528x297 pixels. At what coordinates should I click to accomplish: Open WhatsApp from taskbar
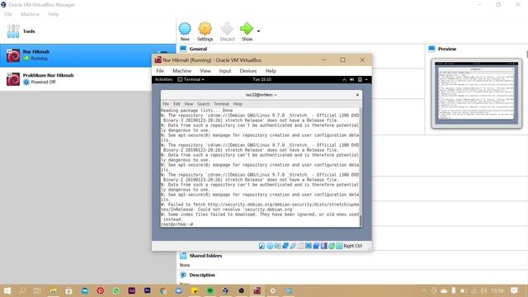coord(116,291)
